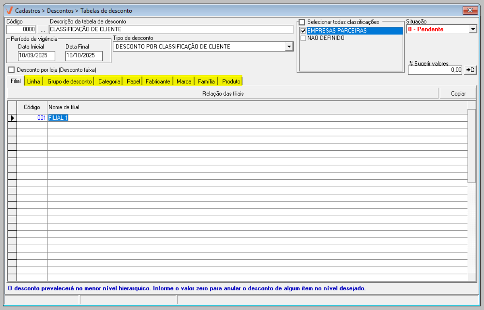Select the 001 code cell
Viewport: 484px width, 310px height.
pyautogui.click(x=32, y=118)
